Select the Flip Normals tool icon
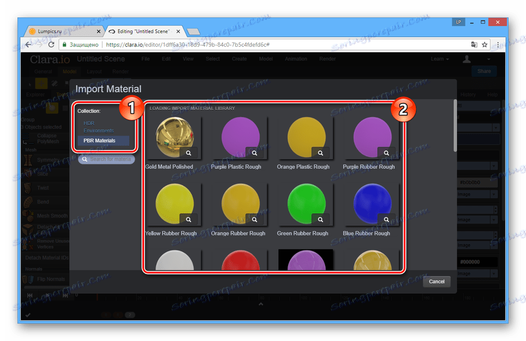Viewport: 526px width, 341px height. pos(28,279)
